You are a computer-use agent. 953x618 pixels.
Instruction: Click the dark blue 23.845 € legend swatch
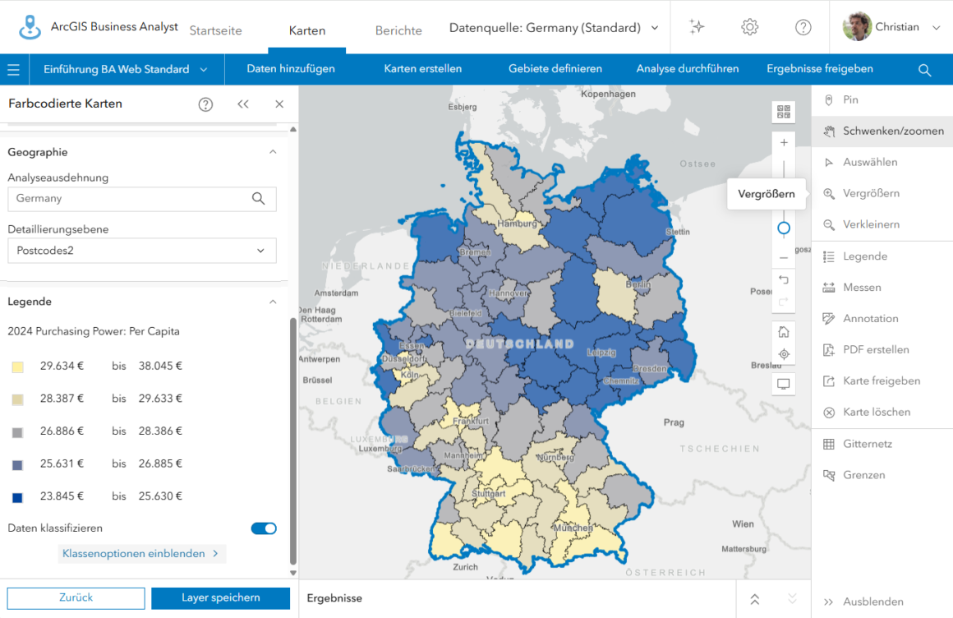pos(17,497)
